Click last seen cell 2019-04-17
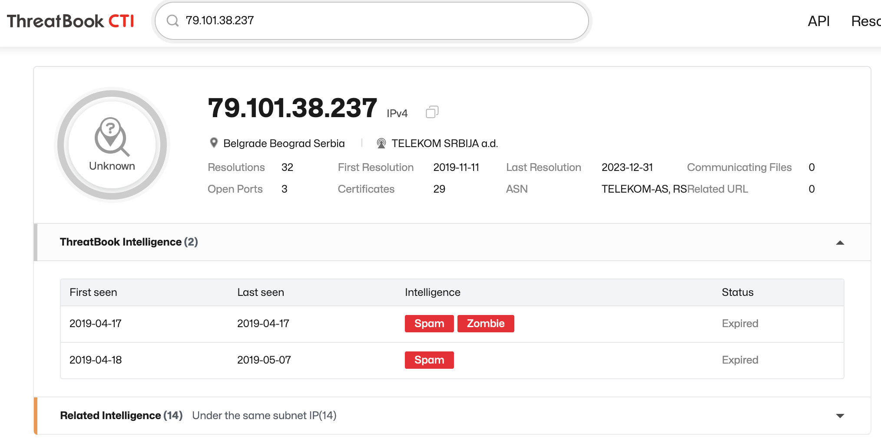Image resolution: width=881 pixels, height=446 pixels. (x=263, y=324)
